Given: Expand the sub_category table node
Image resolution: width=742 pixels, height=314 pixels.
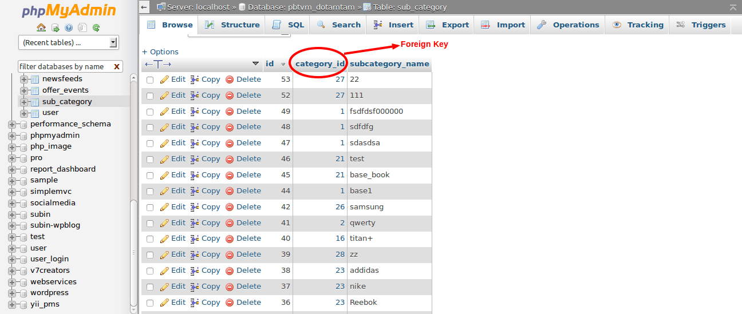Looking at the screenshot, I should coord(23,102).
